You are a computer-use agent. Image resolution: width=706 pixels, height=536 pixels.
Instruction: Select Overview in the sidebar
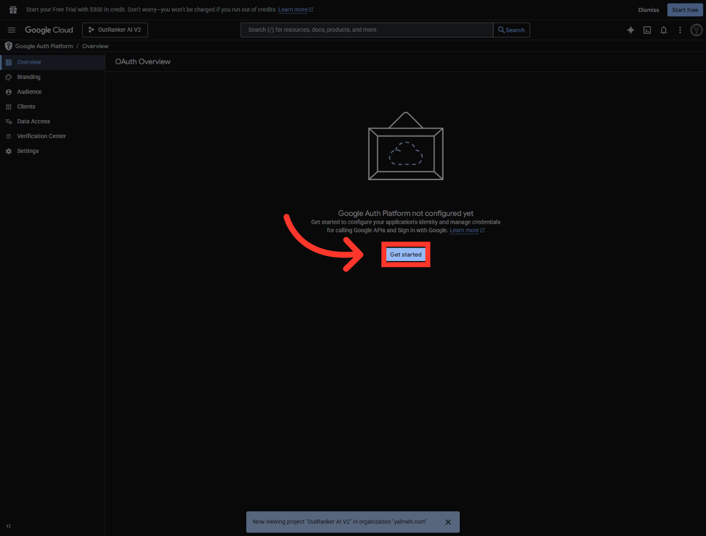point(53,62)
